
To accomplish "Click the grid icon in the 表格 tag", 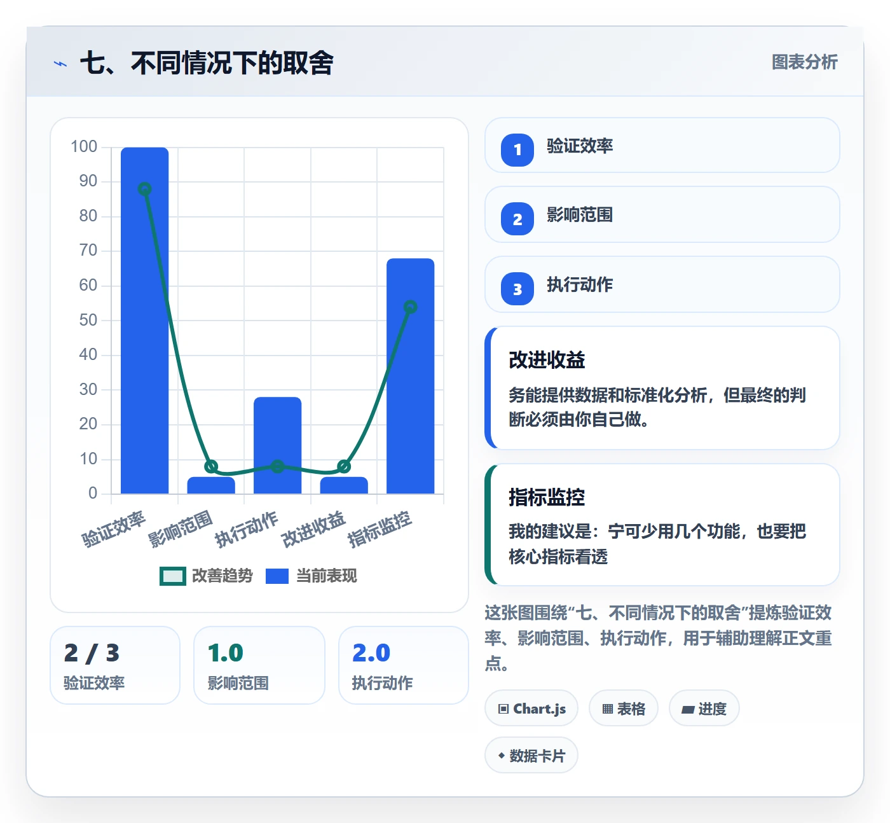I will [608, 709].
